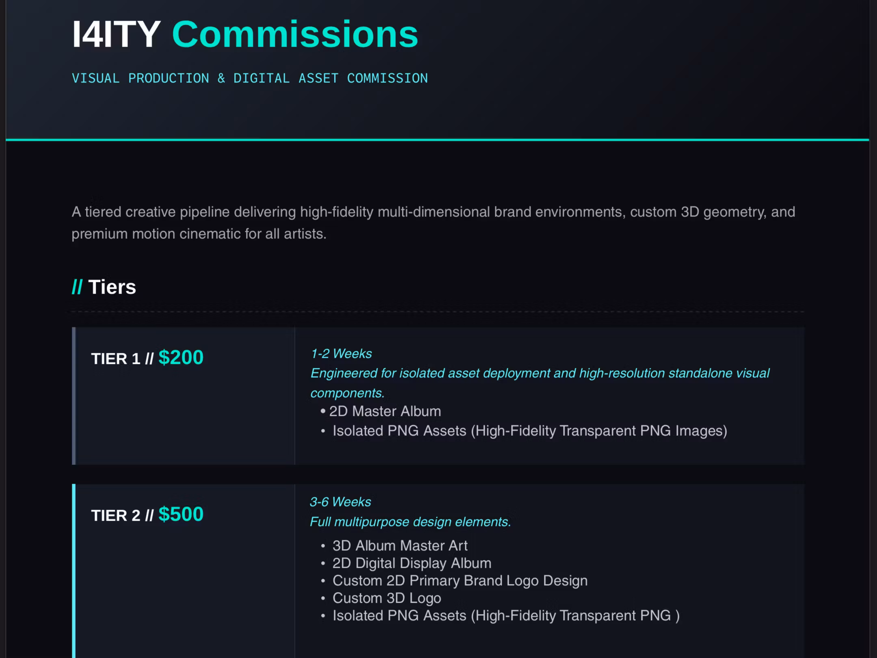This screenshot has width=877, height=658.
Task: Click the 3D Album Master Art item
Action: [x=400, y=545]
